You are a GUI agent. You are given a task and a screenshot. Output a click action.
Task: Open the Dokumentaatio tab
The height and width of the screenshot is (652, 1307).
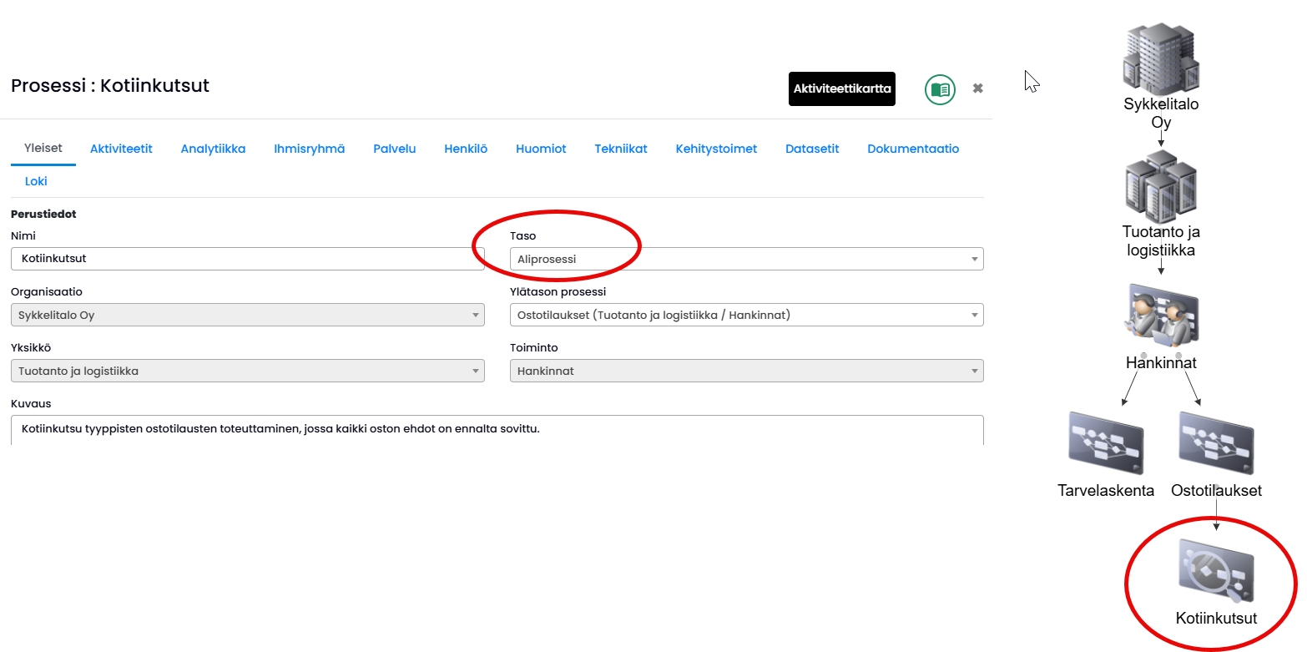913,149
